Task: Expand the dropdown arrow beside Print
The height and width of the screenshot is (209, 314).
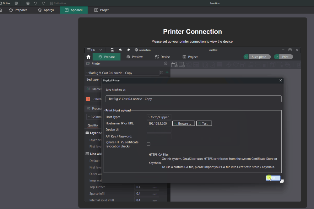Action: tap(276, 57)
